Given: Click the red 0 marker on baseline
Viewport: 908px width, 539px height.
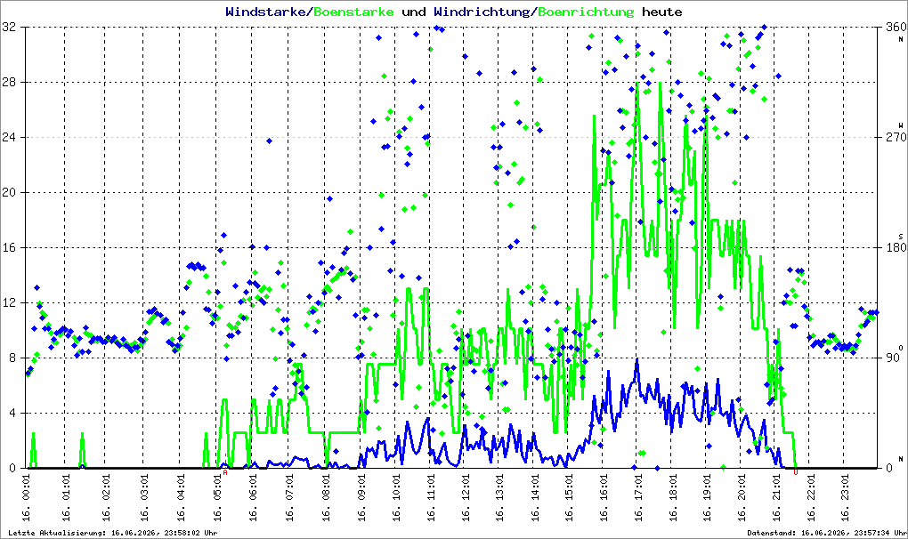Looking at the screenshot, I should click(796, 472).
